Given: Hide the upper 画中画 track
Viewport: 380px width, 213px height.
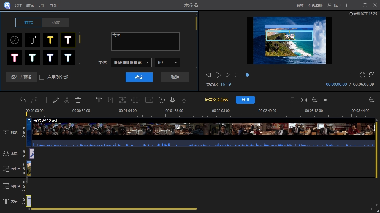Looking at the screenshot, I should 24,173.
